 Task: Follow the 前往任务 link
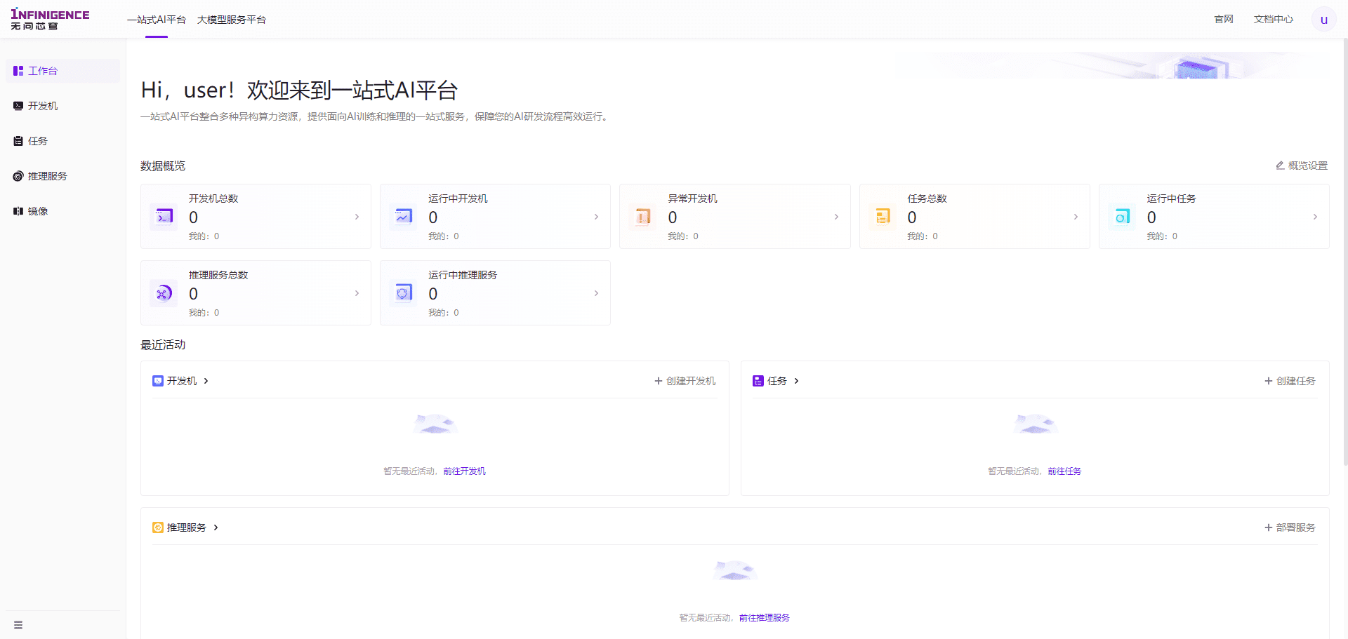(1064, 471)
